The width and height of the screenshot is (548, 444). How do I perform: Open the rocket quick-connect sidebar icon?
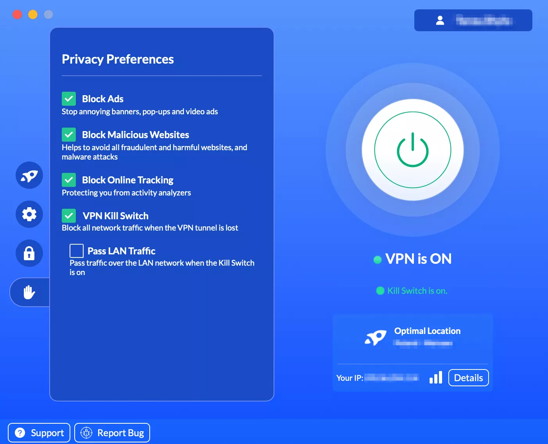pyautogui.click(x=29, y=176)
